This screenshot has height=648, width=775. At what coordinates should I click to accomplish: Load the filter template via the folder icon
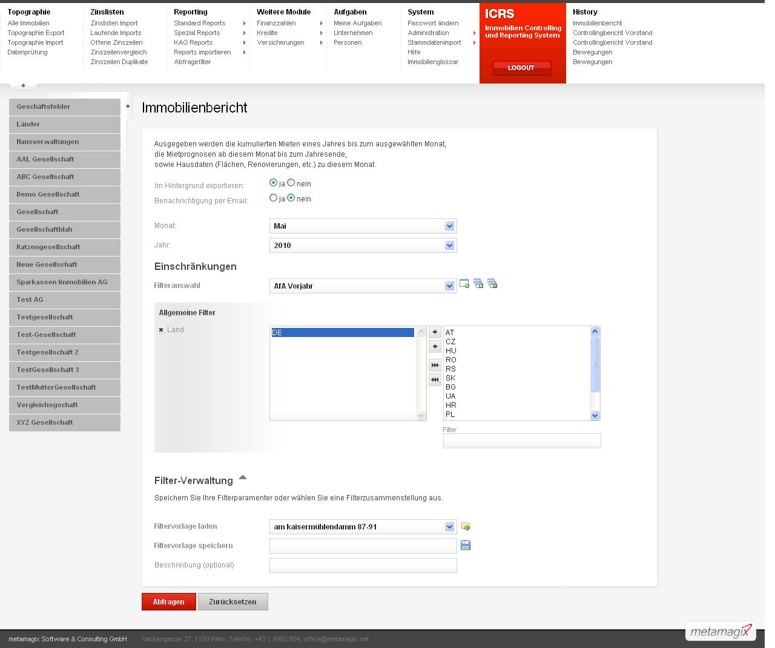pos(466,526)
